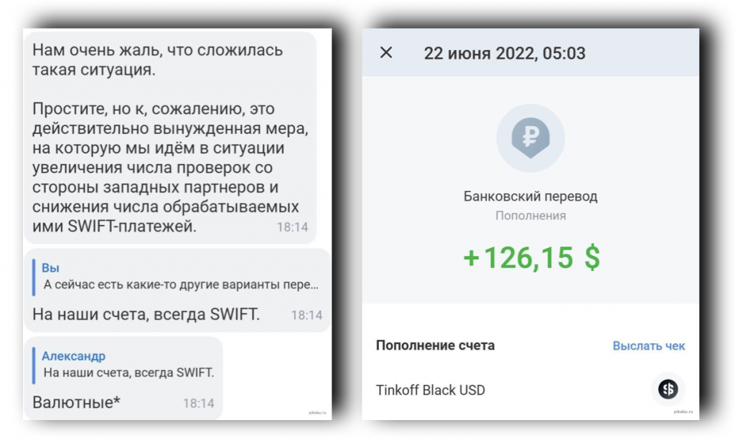Tap the dollar account icon next to Tinkoff Black USD
The height and width of the screenshot is (443, 735).
[x=668, y=389]
